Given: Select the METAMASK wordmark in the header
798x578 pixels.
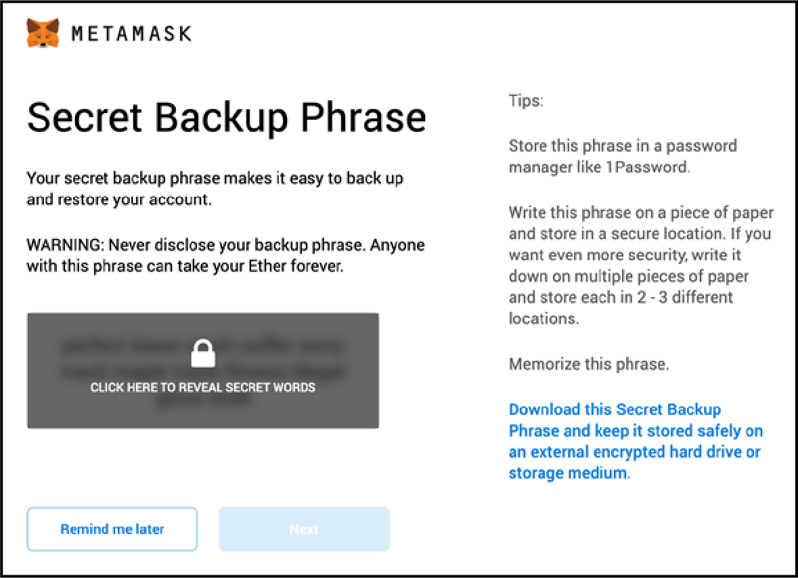Looking at the screenshot, I should click(x=131, y=34).
